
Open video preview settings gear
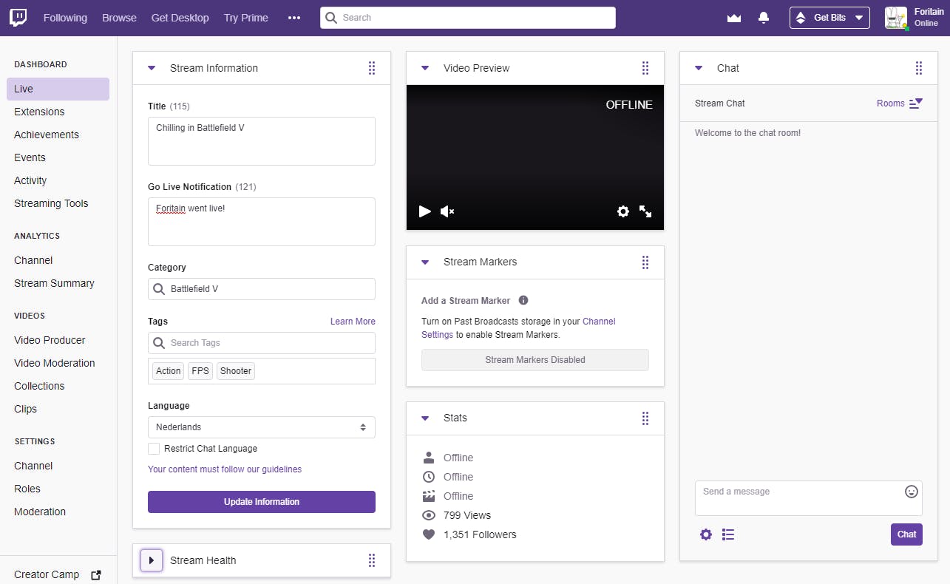pos(623,211)
